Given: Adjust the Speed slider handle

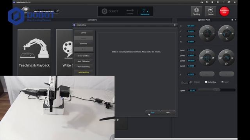Looking at the screenshot, I should (216, 90).
